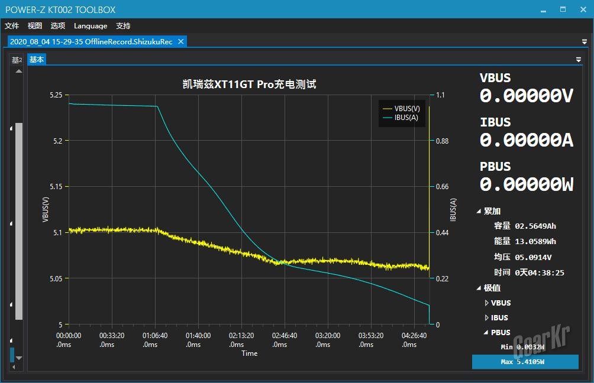Collapse the PBUS extremes node
Viewport: 594px width, 383px height.
tap(486, 333)
